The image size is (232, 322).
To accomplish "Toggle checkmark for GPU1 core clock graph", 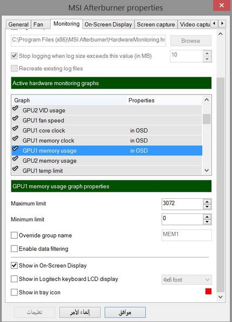I will point(16,128).
